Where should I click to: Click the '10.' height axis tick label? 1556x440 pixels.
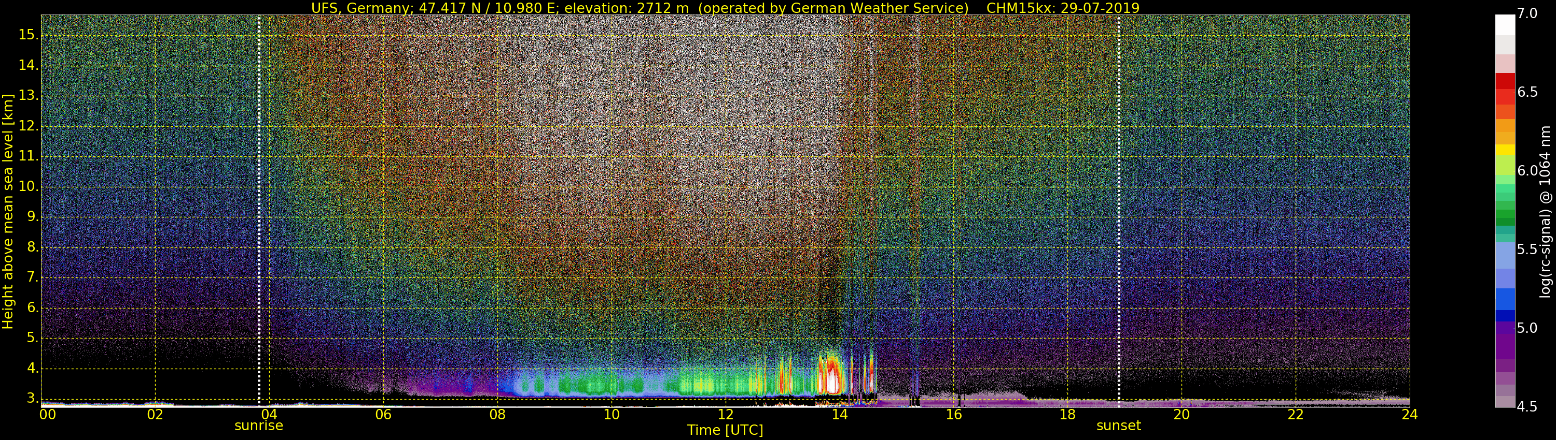tap(28, 187)
